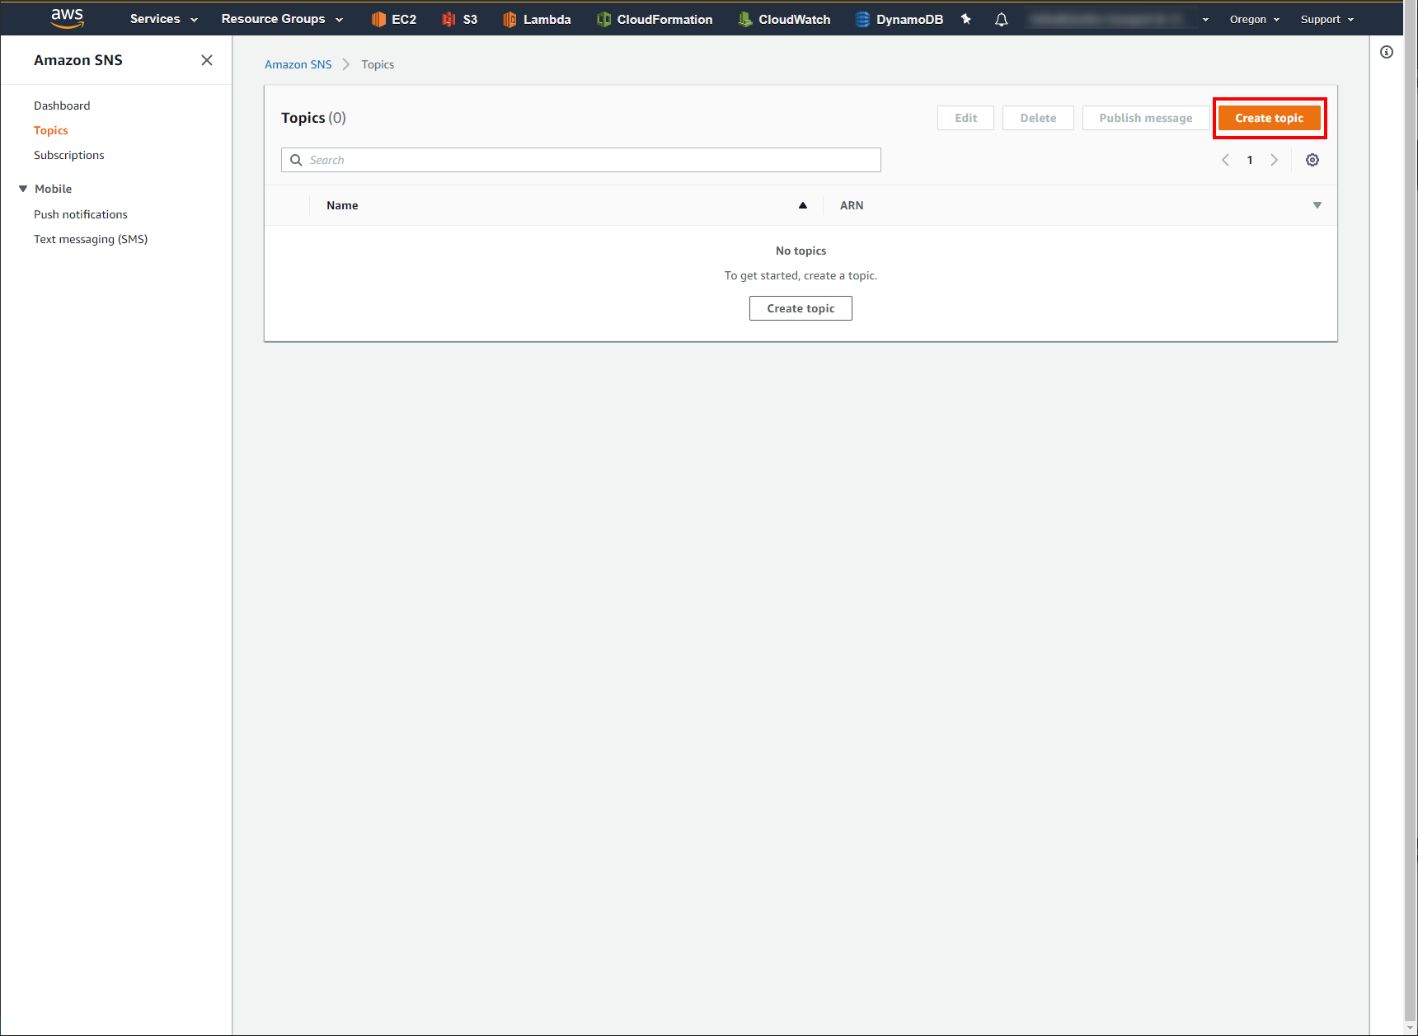Open the CloudFormation shortcut
The image size is (1418, 1036).
[655, 19]
